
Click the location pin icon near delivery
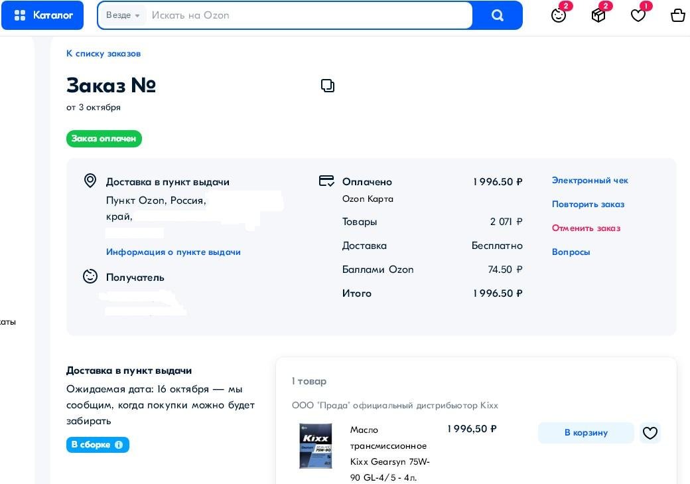coord(90,181)
